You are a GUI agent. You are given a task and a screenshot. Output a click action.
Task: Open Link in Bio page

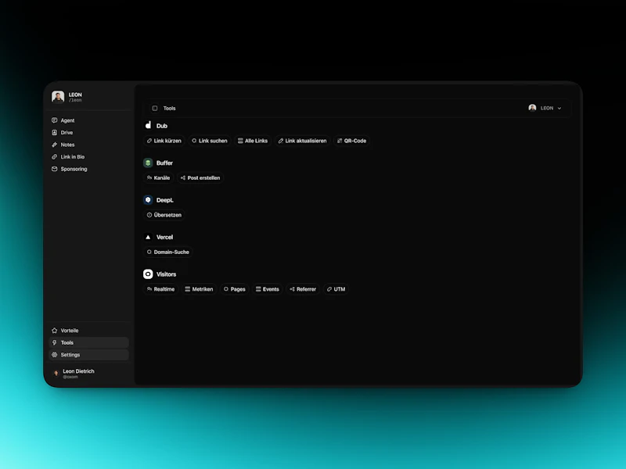click(88, 157)
